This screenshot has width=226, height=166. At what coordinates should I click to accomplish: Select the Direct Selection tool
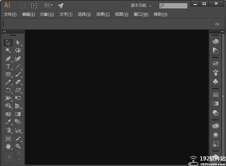[x=18, y=42]
